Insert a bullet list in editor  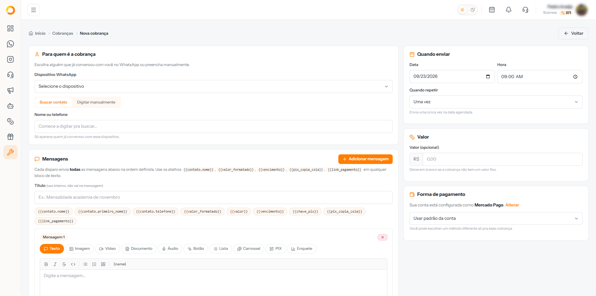coord(85,264)
